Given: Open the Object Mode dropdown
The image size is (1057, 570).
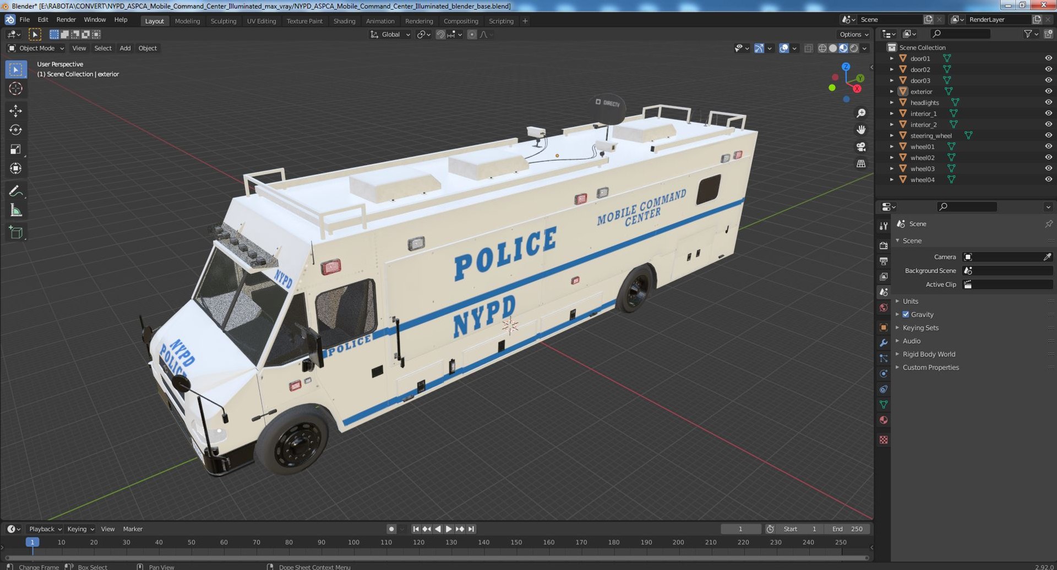Looking at the screenshot, I should [36, 48].
